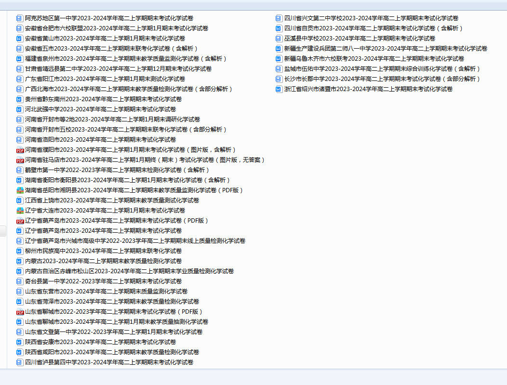Select file name 甘肃省靖远县第二中学 12月期末考试

[119, 69]
